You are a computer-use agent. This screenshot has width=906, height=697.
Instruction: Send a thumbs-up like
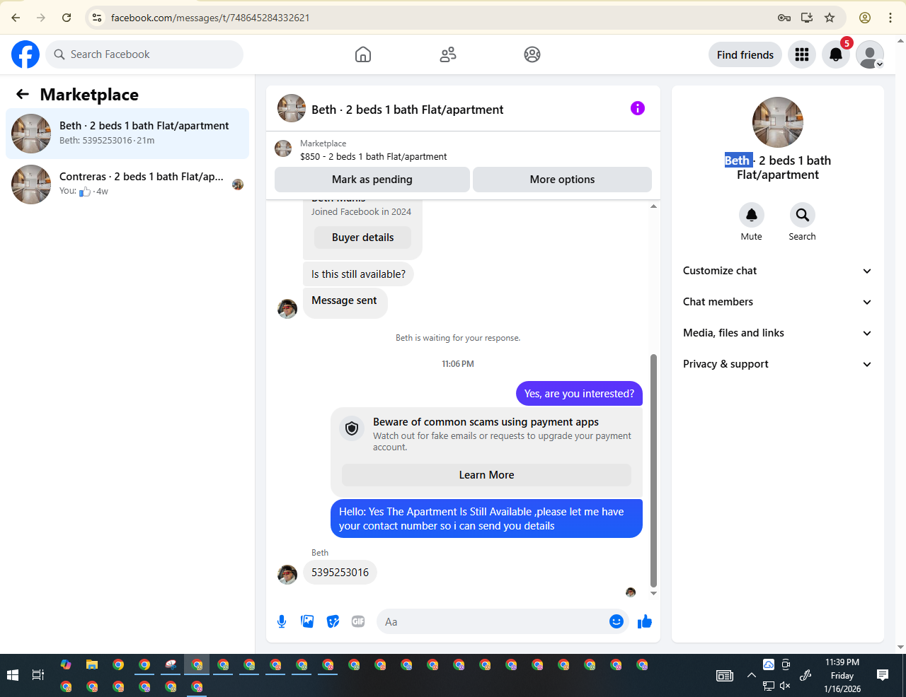(645, 621)
